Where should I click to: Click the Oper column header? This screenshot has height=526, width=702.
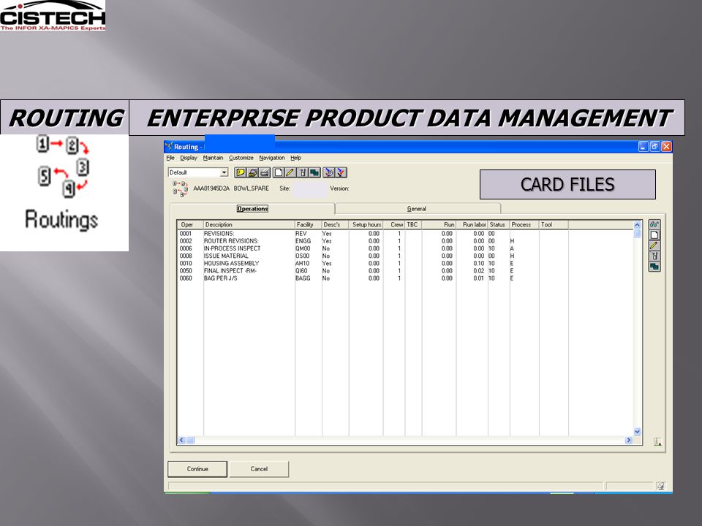coord(190,224)
